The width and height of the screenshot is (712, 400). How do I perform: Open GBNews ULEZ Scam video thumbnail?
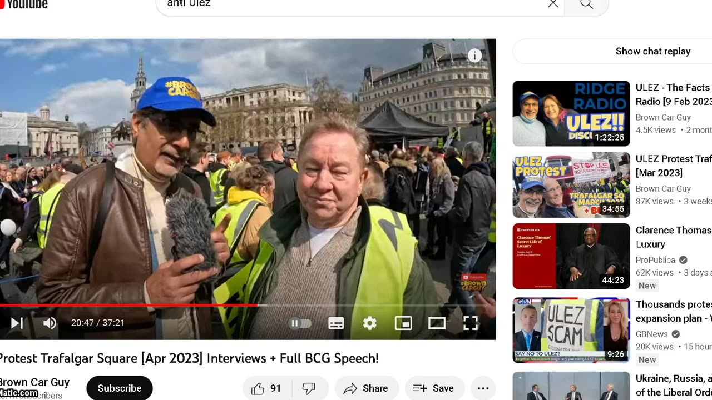(x=571, y=330)
